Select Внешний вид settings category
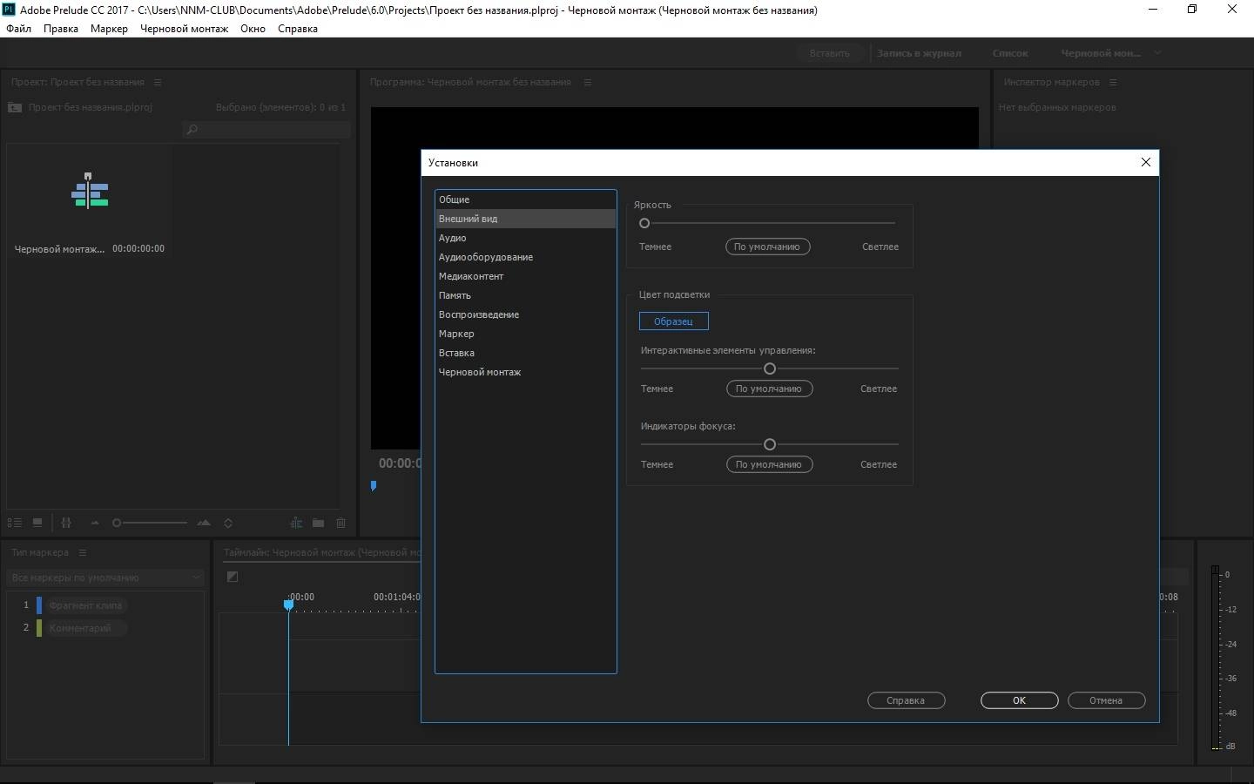Image resolution: width=1254 pixels, height=784 pixels. 525,219
